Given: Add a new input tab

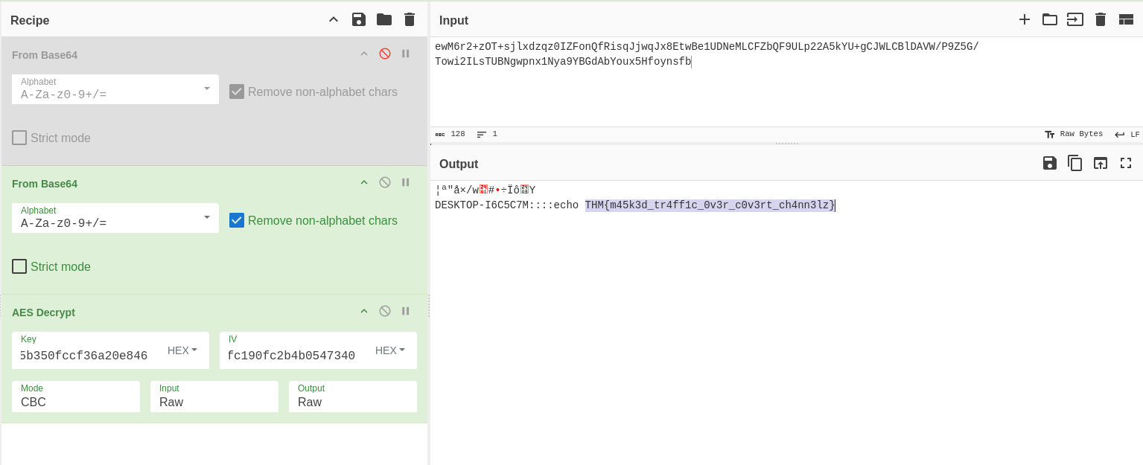Looking at the screenshot, I should tap(1025, 19).
